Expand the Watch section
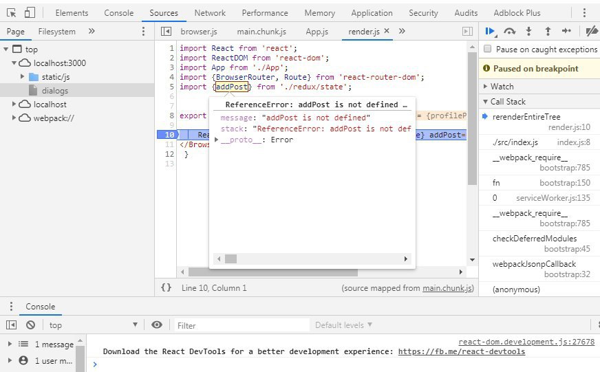The width and height of the screenshot is (600, 372). [502, 87]
